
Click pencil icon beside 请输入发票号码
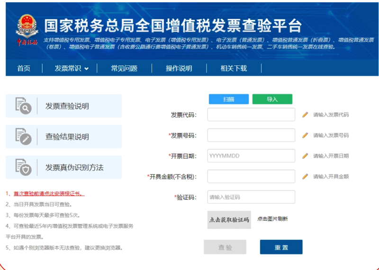(x=305, y=135)
